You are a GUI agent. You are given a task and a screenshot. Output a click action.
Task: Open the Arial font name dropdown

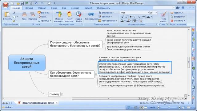pyautogui.click(x=148, y=13)
